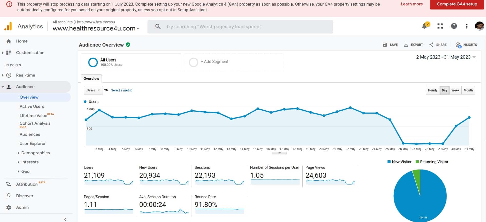Click the Bounce Rate 91.80% value

pos(206,205)
